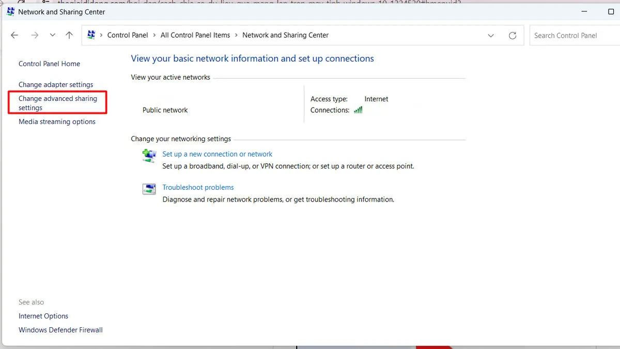Click the green signal bars connection icon

point(358,110)
